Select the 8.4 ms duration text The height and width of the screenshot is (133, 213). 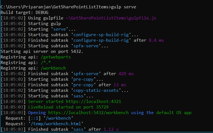[156, 40]
